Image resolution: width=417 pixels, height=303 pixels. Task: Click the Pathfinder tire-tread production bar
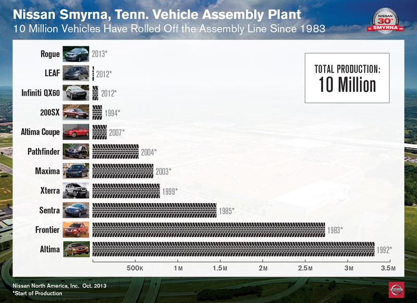(115, 152)
